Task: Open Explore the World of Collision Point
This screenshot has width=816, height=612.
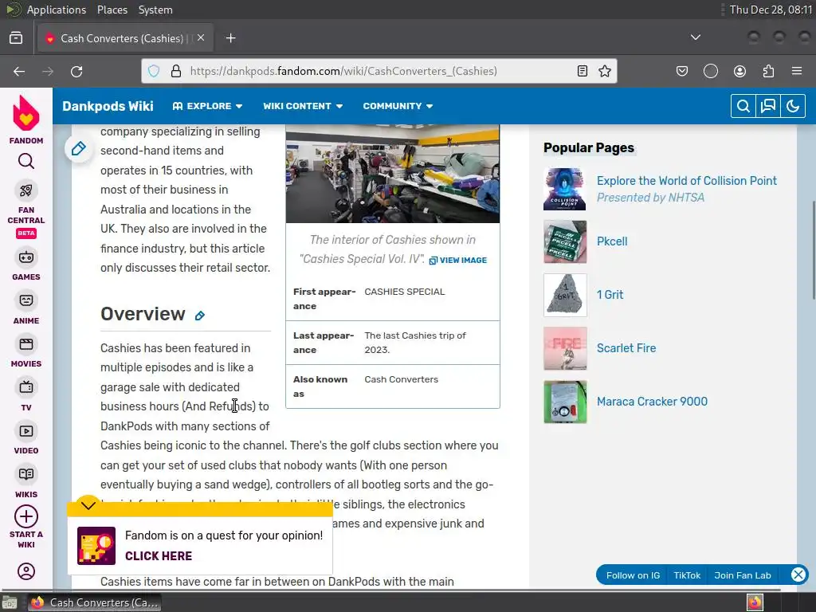Action: click(687, 181)
